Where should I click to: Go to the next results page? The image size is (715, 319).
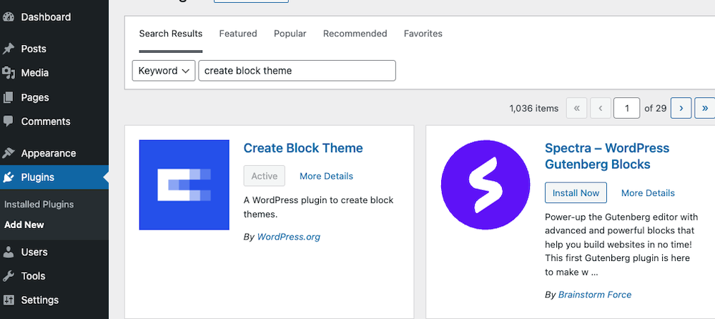(x=681, y=108)
